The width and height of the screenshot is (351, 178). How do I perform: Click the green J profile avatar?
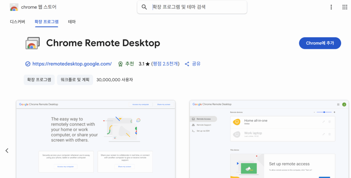(x=344, y=104)
